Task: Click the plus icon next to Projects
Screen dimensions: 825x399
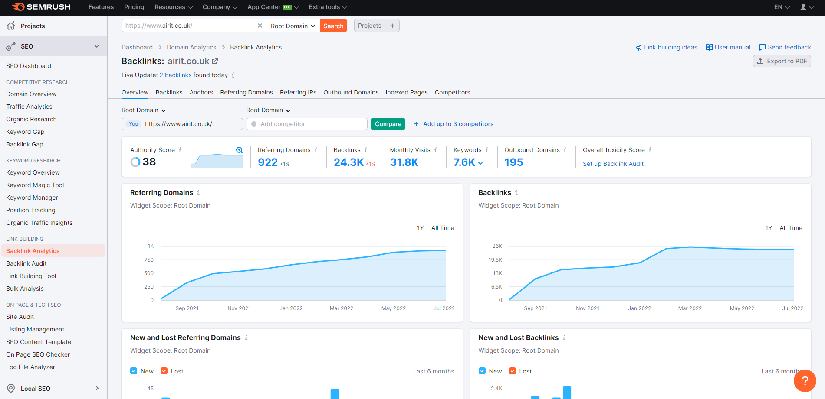Action: [392, 26]
